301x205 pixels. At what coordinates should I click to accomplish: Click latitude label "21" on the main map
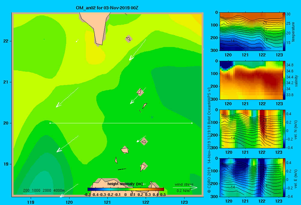[x=6, y=82]
